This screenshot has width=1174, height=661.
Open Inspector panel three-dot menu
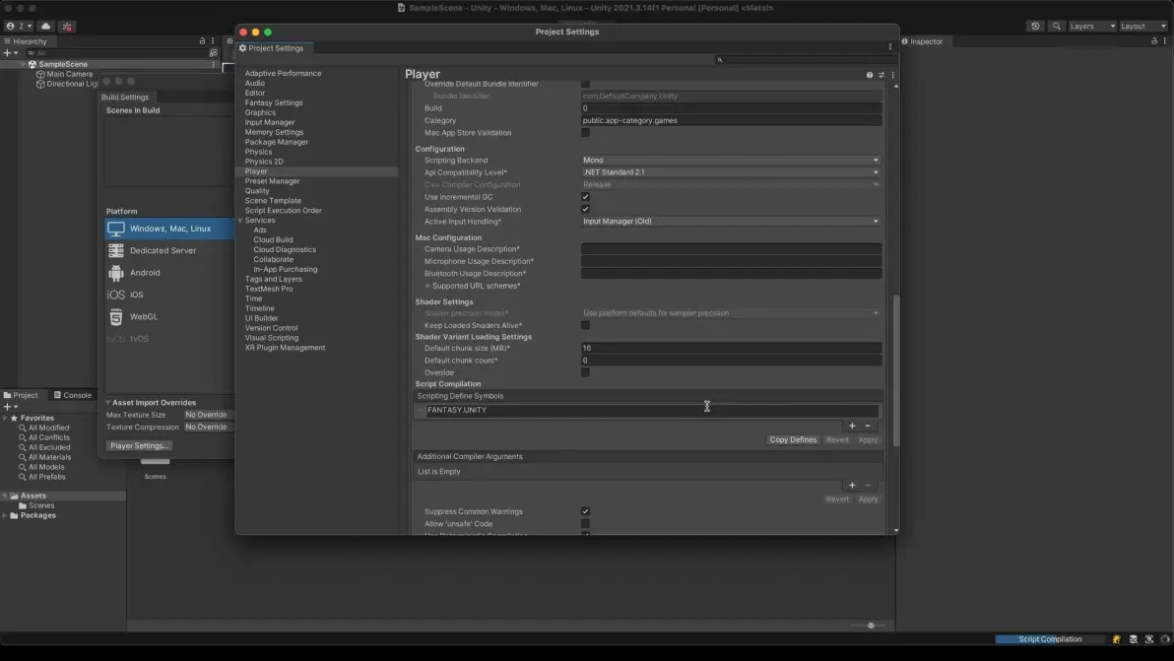click(x=1164, y=41)
